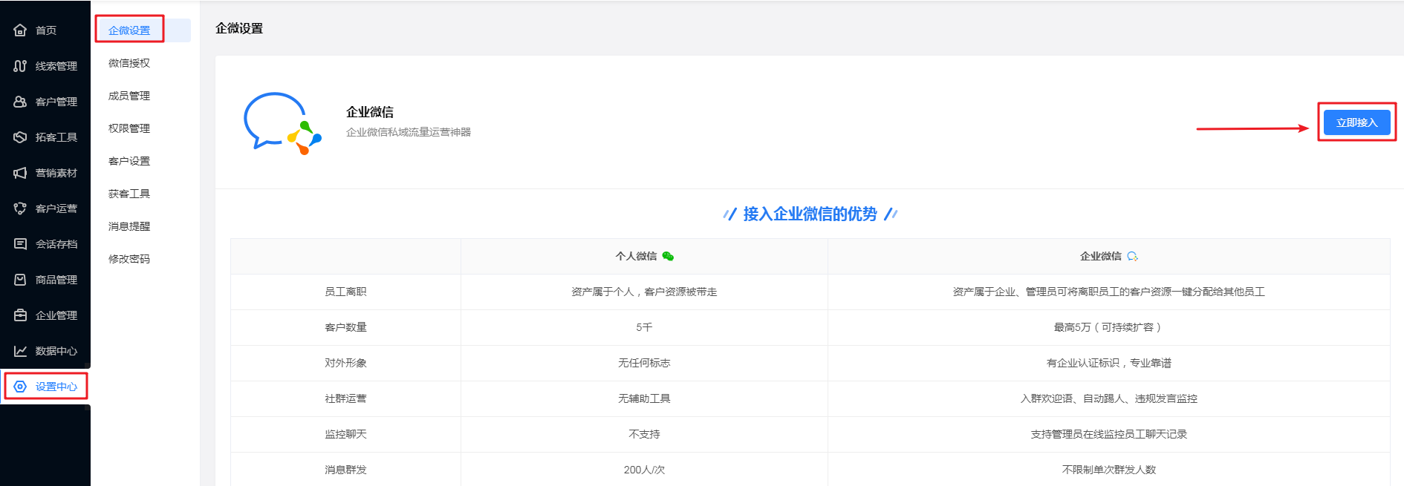This screenshot has width=1404, height=486.
Task: Click the 客户管理 customer icon
Action: (20, 102)
